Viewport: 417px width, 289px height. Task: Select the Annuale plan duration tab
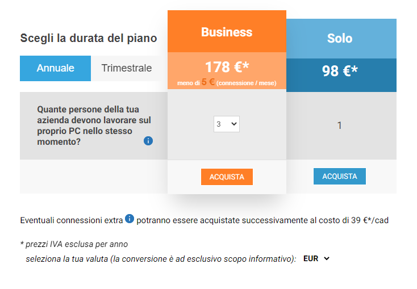click(x=55, y=68)
